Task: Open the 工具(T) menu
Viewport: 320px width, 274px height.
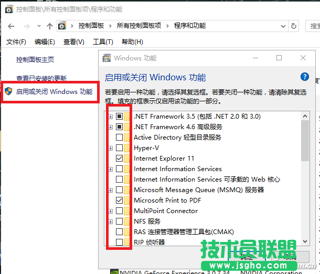Action: click(103, 42)
